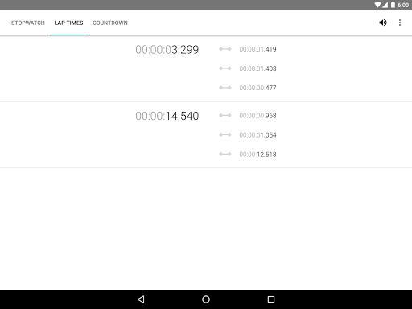Select the 00:00:03.299 total time
The width and height of the screenshot is (412, 309).
point(167,50)
